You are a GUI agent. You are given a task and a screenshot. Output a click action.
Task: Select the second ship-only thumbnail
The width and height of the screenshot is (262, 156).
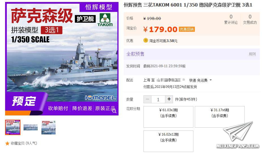(x=31, y=127)
